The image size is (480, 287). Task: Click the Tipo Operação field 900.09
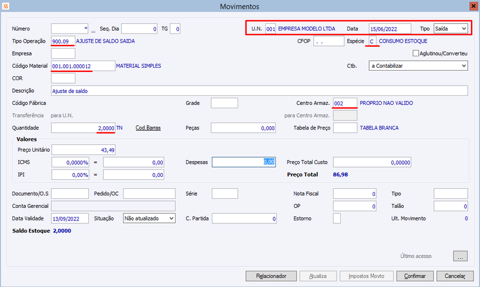point(63,41)
